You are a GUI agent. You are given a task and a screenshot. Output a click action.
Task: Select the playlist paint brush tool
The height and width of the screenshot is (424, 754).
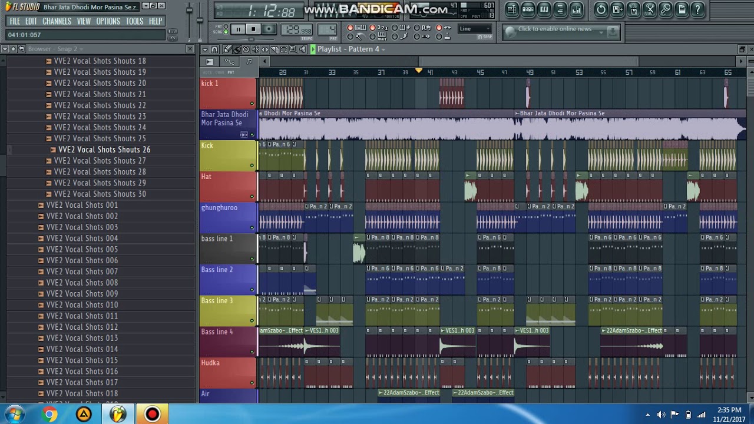click(x=237, y=49)
